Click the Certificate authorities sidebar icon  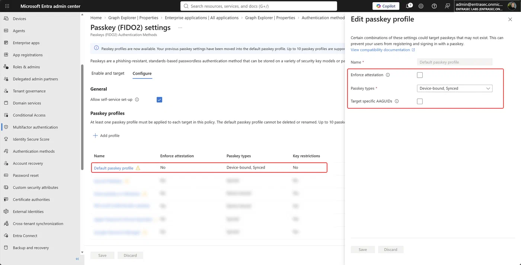[6, 199]
